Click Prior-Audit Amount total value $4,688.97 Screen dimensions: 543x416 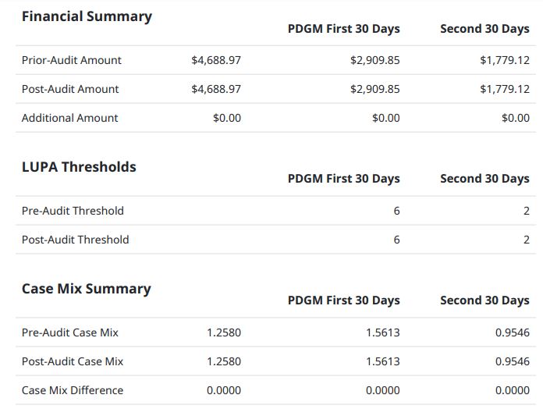coord(216,60)
